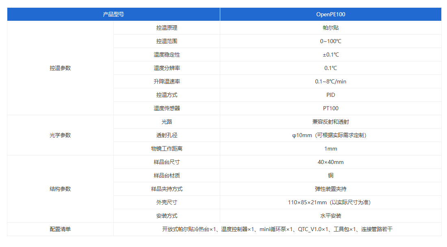Click the 0.1~8℃/min rate value

330,81
